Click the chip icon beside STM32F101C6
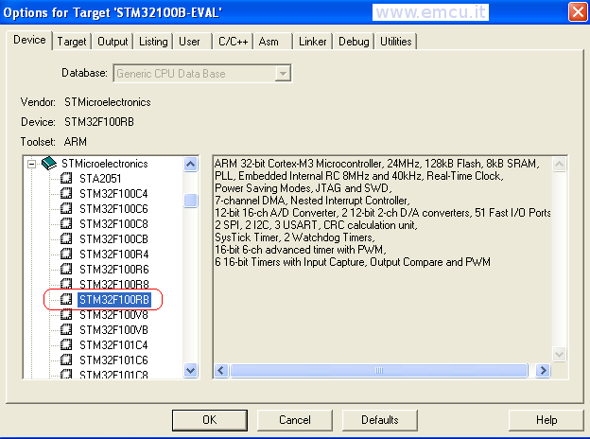The width and height of the screenshot is (590, 439). tap(66, 360)
